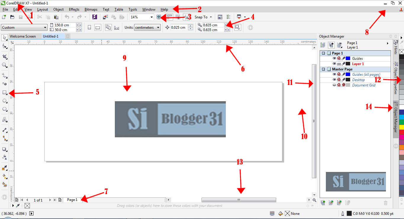
Task: Toggle printing for Layer 1
Action: (x=339, y=64)
